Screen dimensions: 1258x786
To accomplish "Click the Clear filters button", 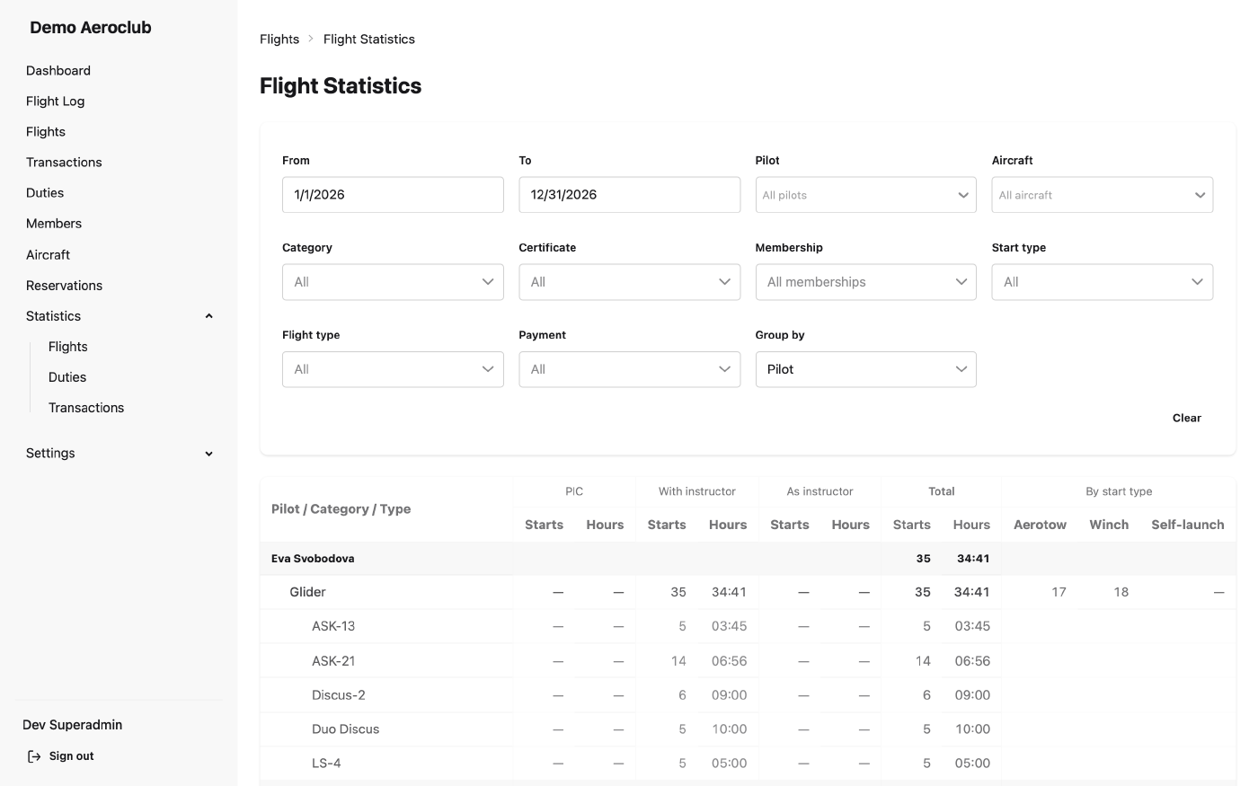I will [1187, 418].
